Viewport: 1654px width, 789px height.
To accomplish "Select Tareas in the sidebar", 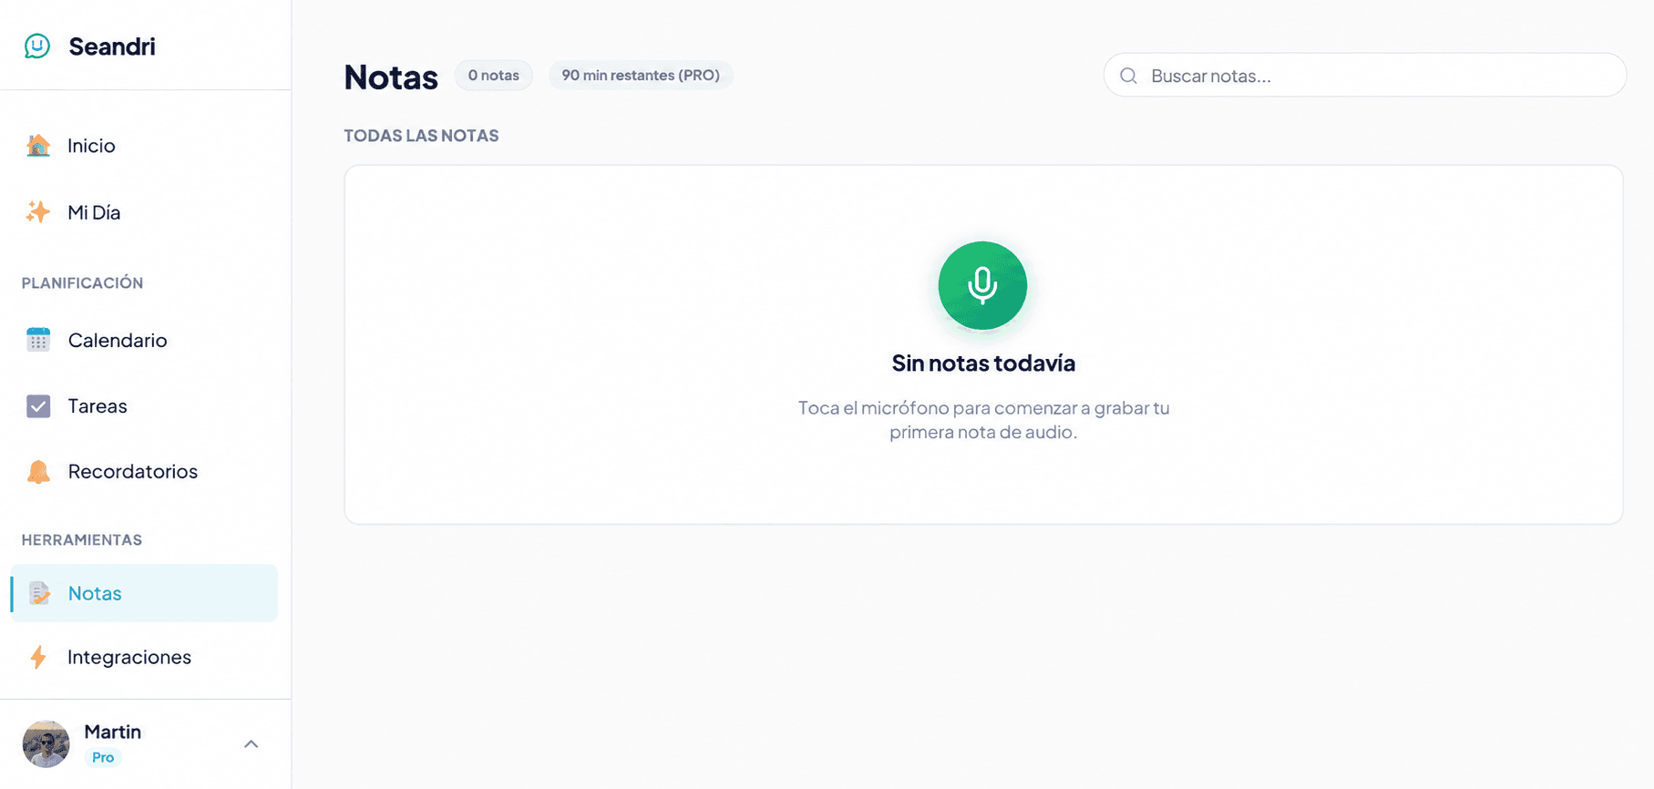I will 144,405.
